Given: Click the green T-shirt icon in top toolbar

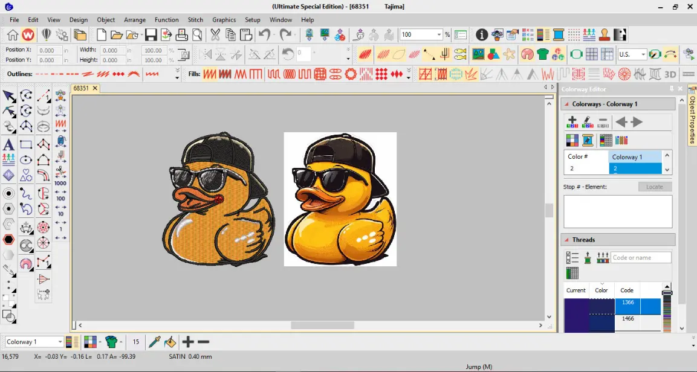Looking at the screenshot, I should 543,54.
